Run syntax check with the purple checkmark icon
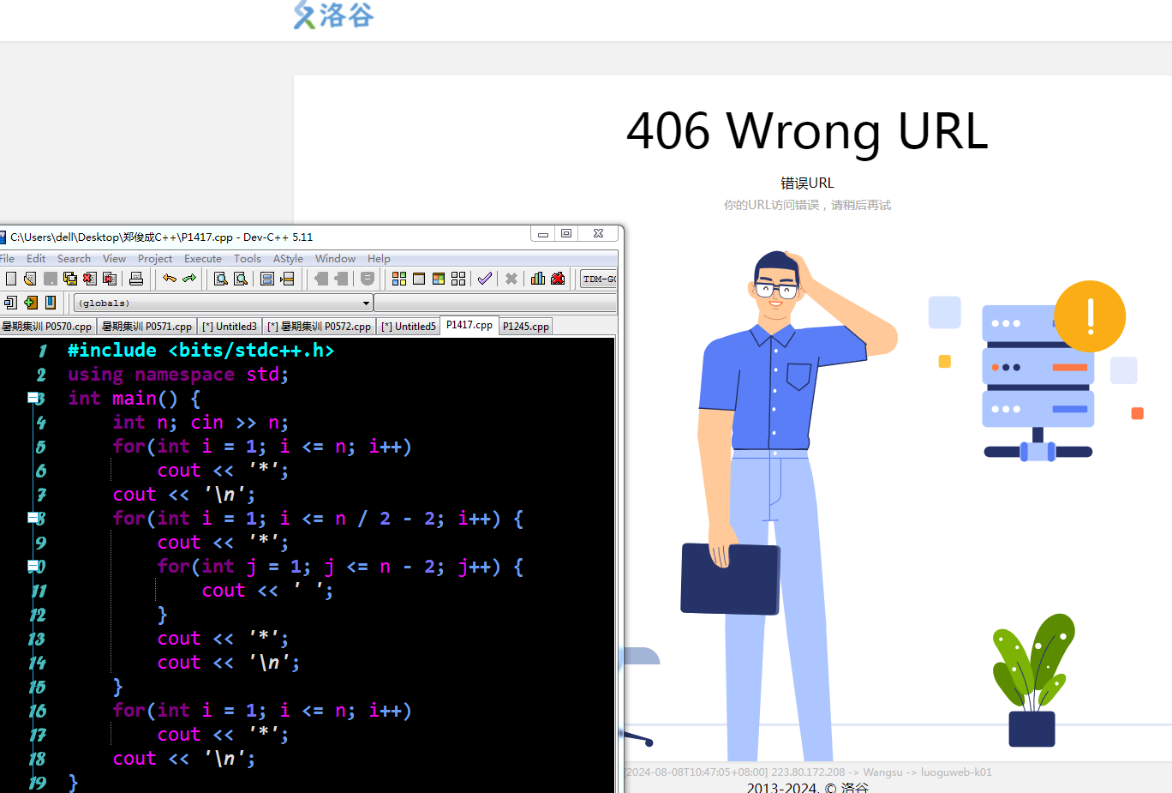The image size is (1172, 793). pos(485,279)
